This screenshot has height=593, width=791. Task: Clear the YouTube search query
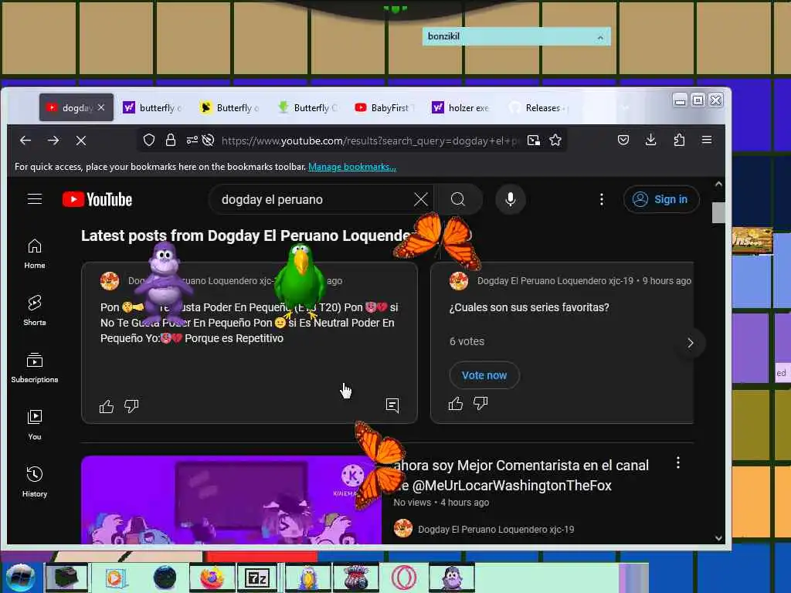(x=421, y=200)
